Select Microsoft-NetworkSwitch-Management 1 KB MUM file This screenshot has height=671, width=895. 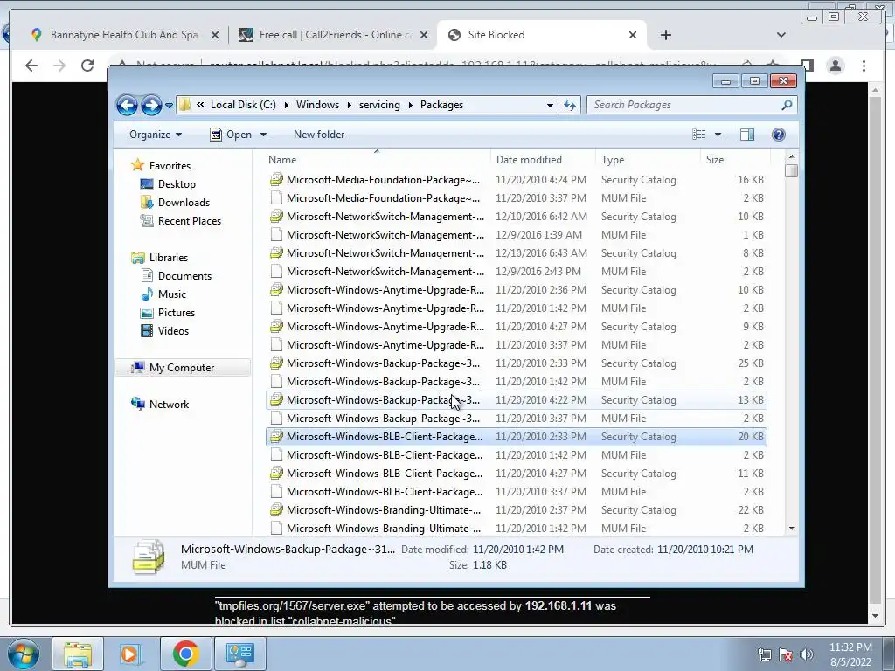(517, 235)
